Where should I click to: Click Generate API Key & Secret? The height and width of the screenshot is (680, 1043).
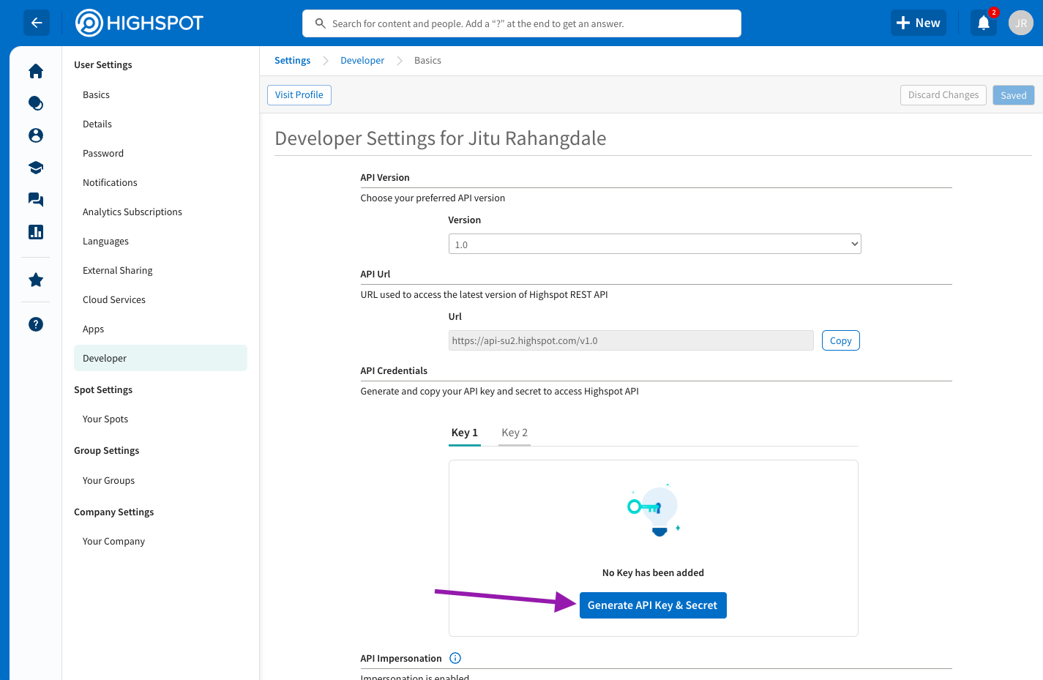point(653,605)
